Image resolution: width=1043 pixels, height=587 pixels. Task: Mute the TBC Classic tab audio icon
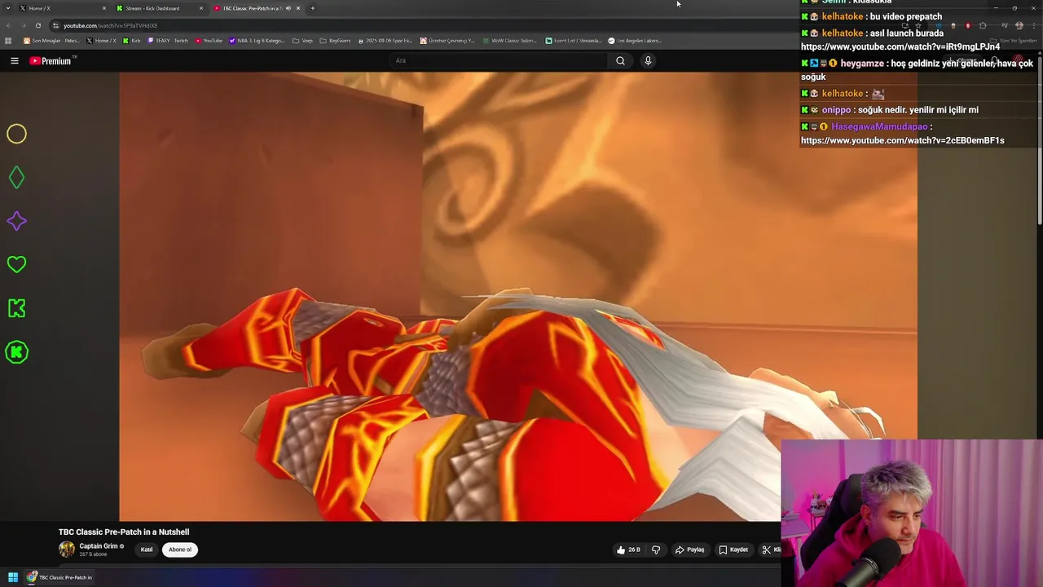tap(288, 8)
